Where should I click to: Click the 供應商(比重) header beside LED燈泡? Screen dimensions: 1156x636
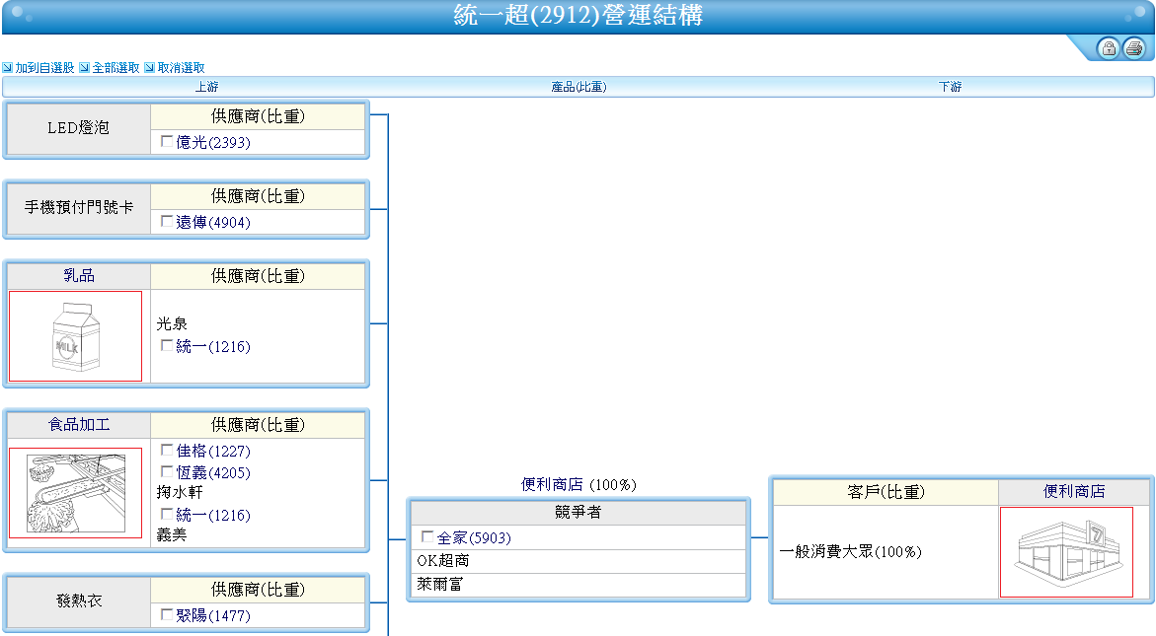coord(258,116)
